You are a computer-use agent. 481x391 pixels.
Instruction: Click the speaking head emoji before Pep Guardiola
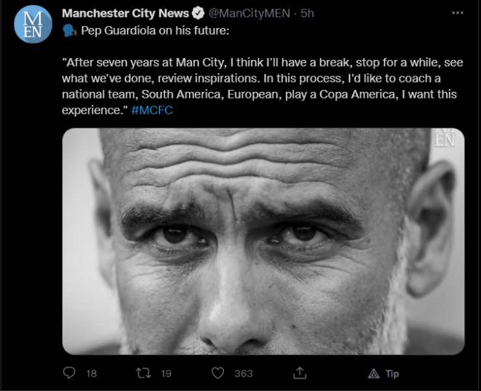tap(69, 31)
